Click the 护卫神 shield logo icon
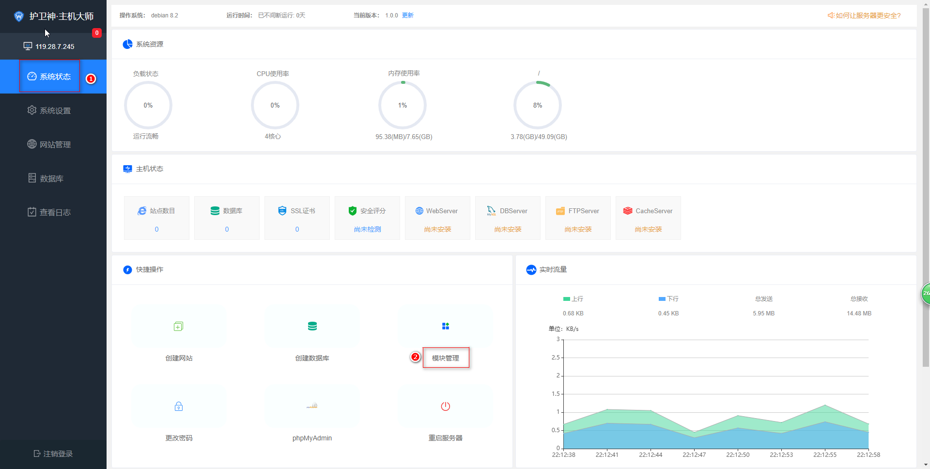This screenshot has width=930, height=469. [19, 16]
